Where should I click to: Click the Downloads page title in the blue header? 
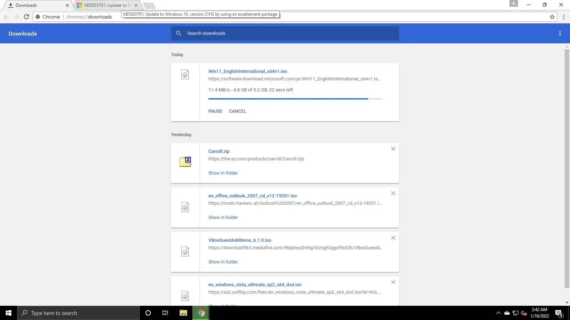pyautogui.click(x=23, y=34)
